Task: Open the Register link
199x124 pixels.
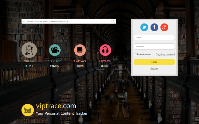Action: click(154, 68)
